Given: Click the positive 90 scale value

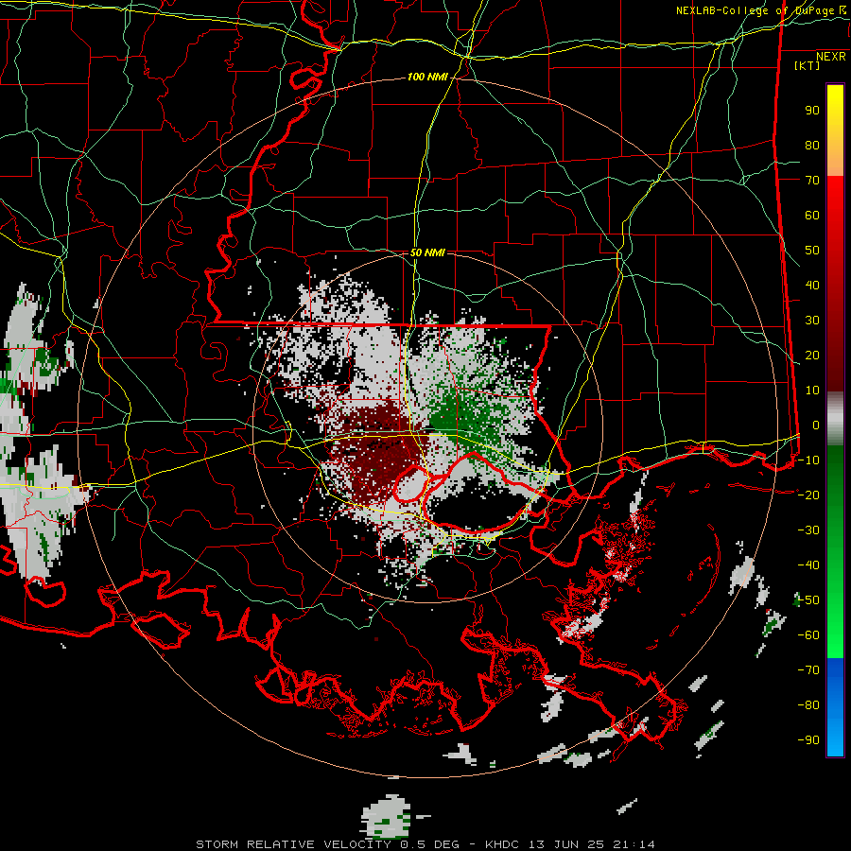Looking at the screenshot, I should coord(812,111).
